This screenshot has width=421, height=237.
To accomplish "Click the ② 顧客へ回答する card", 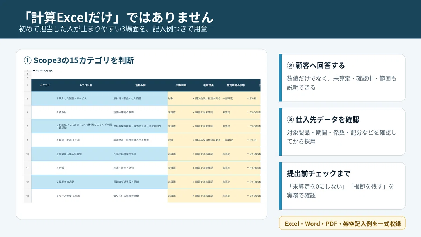I will (342, 78).
